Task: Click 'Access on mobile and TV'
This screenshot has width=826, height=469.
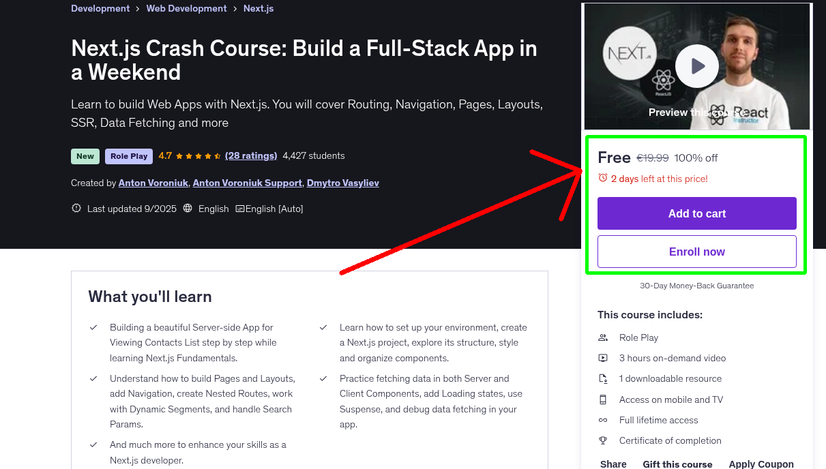Action: [671, 399]
